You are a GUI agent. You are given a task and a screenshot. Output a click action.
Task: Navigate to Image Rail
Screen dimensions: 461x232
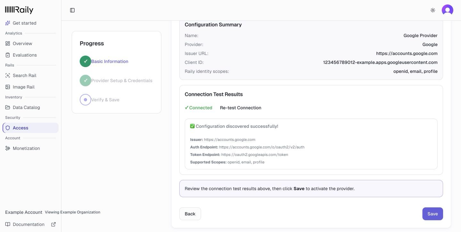click(x=30, y=87)
